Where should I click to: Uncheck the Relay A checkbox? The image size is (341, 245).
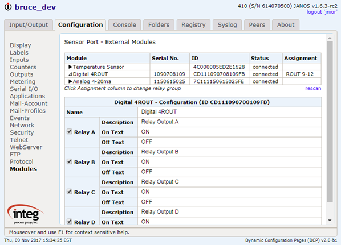tap(70, 131)
